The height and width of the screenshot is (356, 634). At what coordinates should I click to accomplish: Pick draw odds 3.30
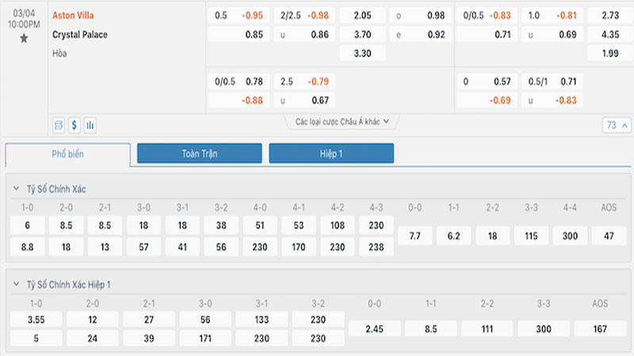[362, 53]
